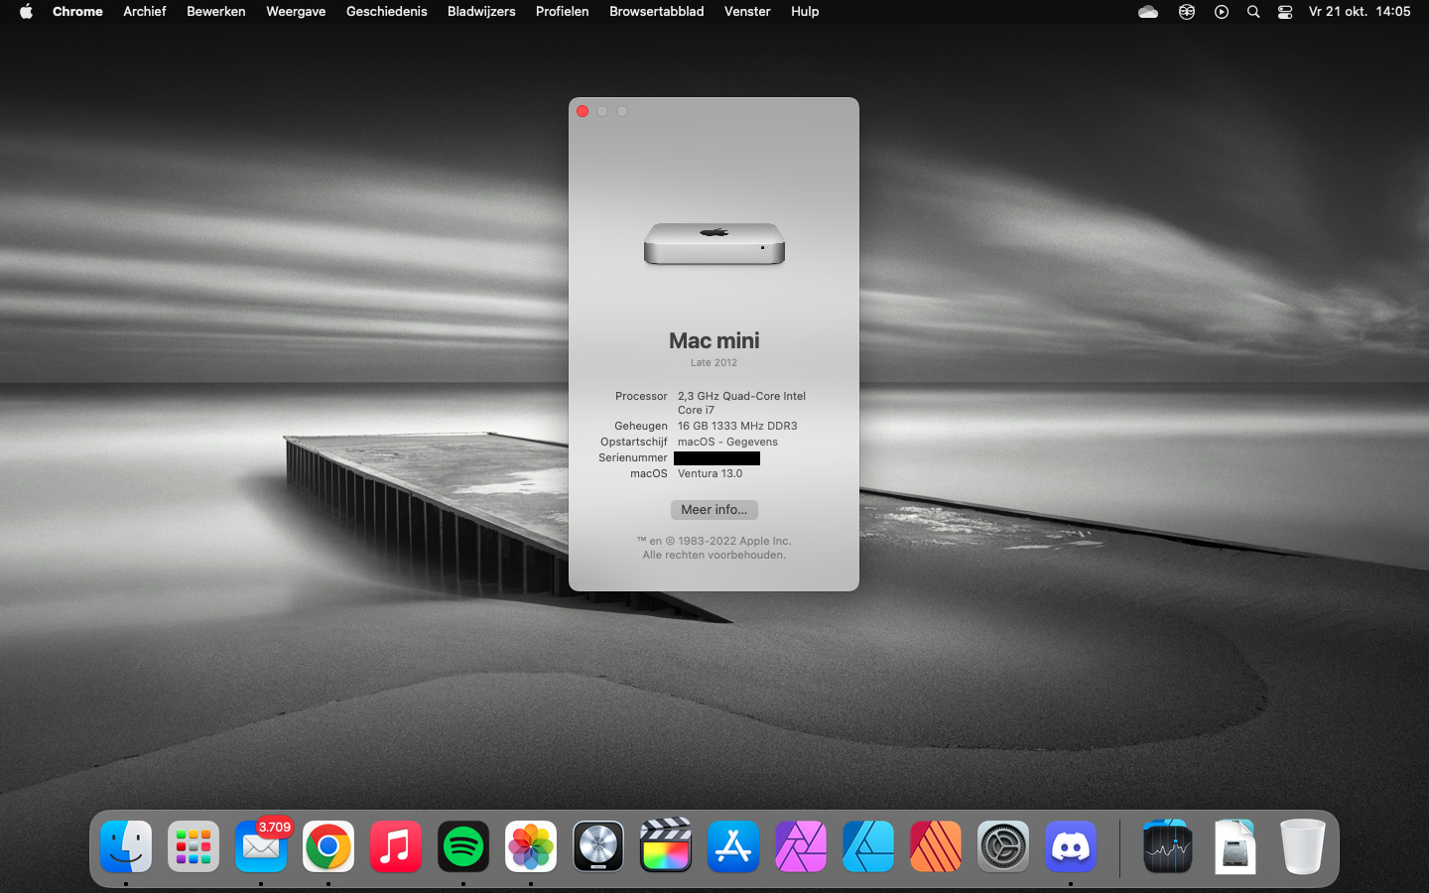Open the Archief menu
The height and width of the screenshot is (893, 1429).
[145, 12]
